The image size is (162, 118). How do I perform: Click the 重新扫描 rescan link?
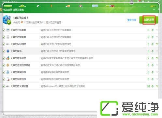[132, 20]
